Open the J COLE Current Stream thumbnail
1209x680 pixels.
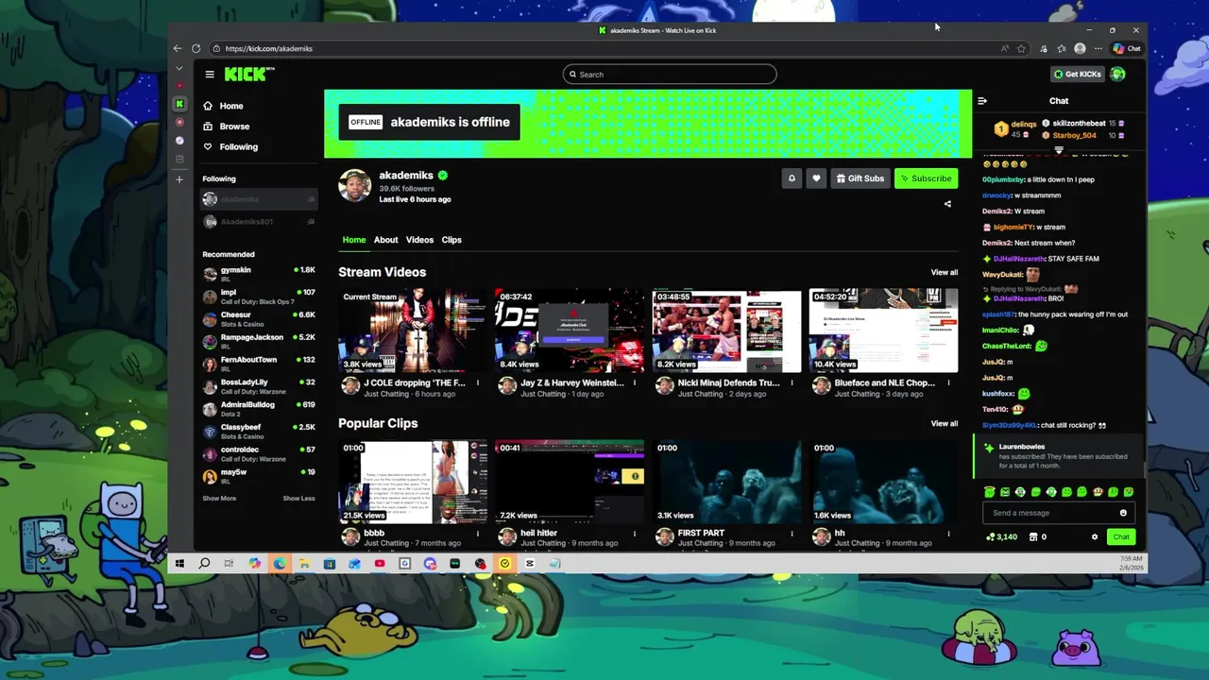(413, 331)
